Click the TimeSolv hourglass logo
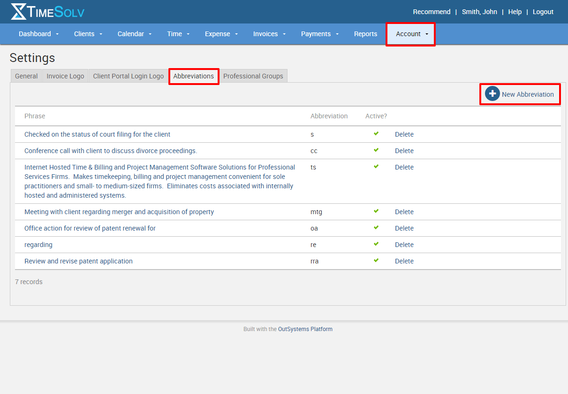The width and height of the screenshot is (568, 394). pos(19,12)
